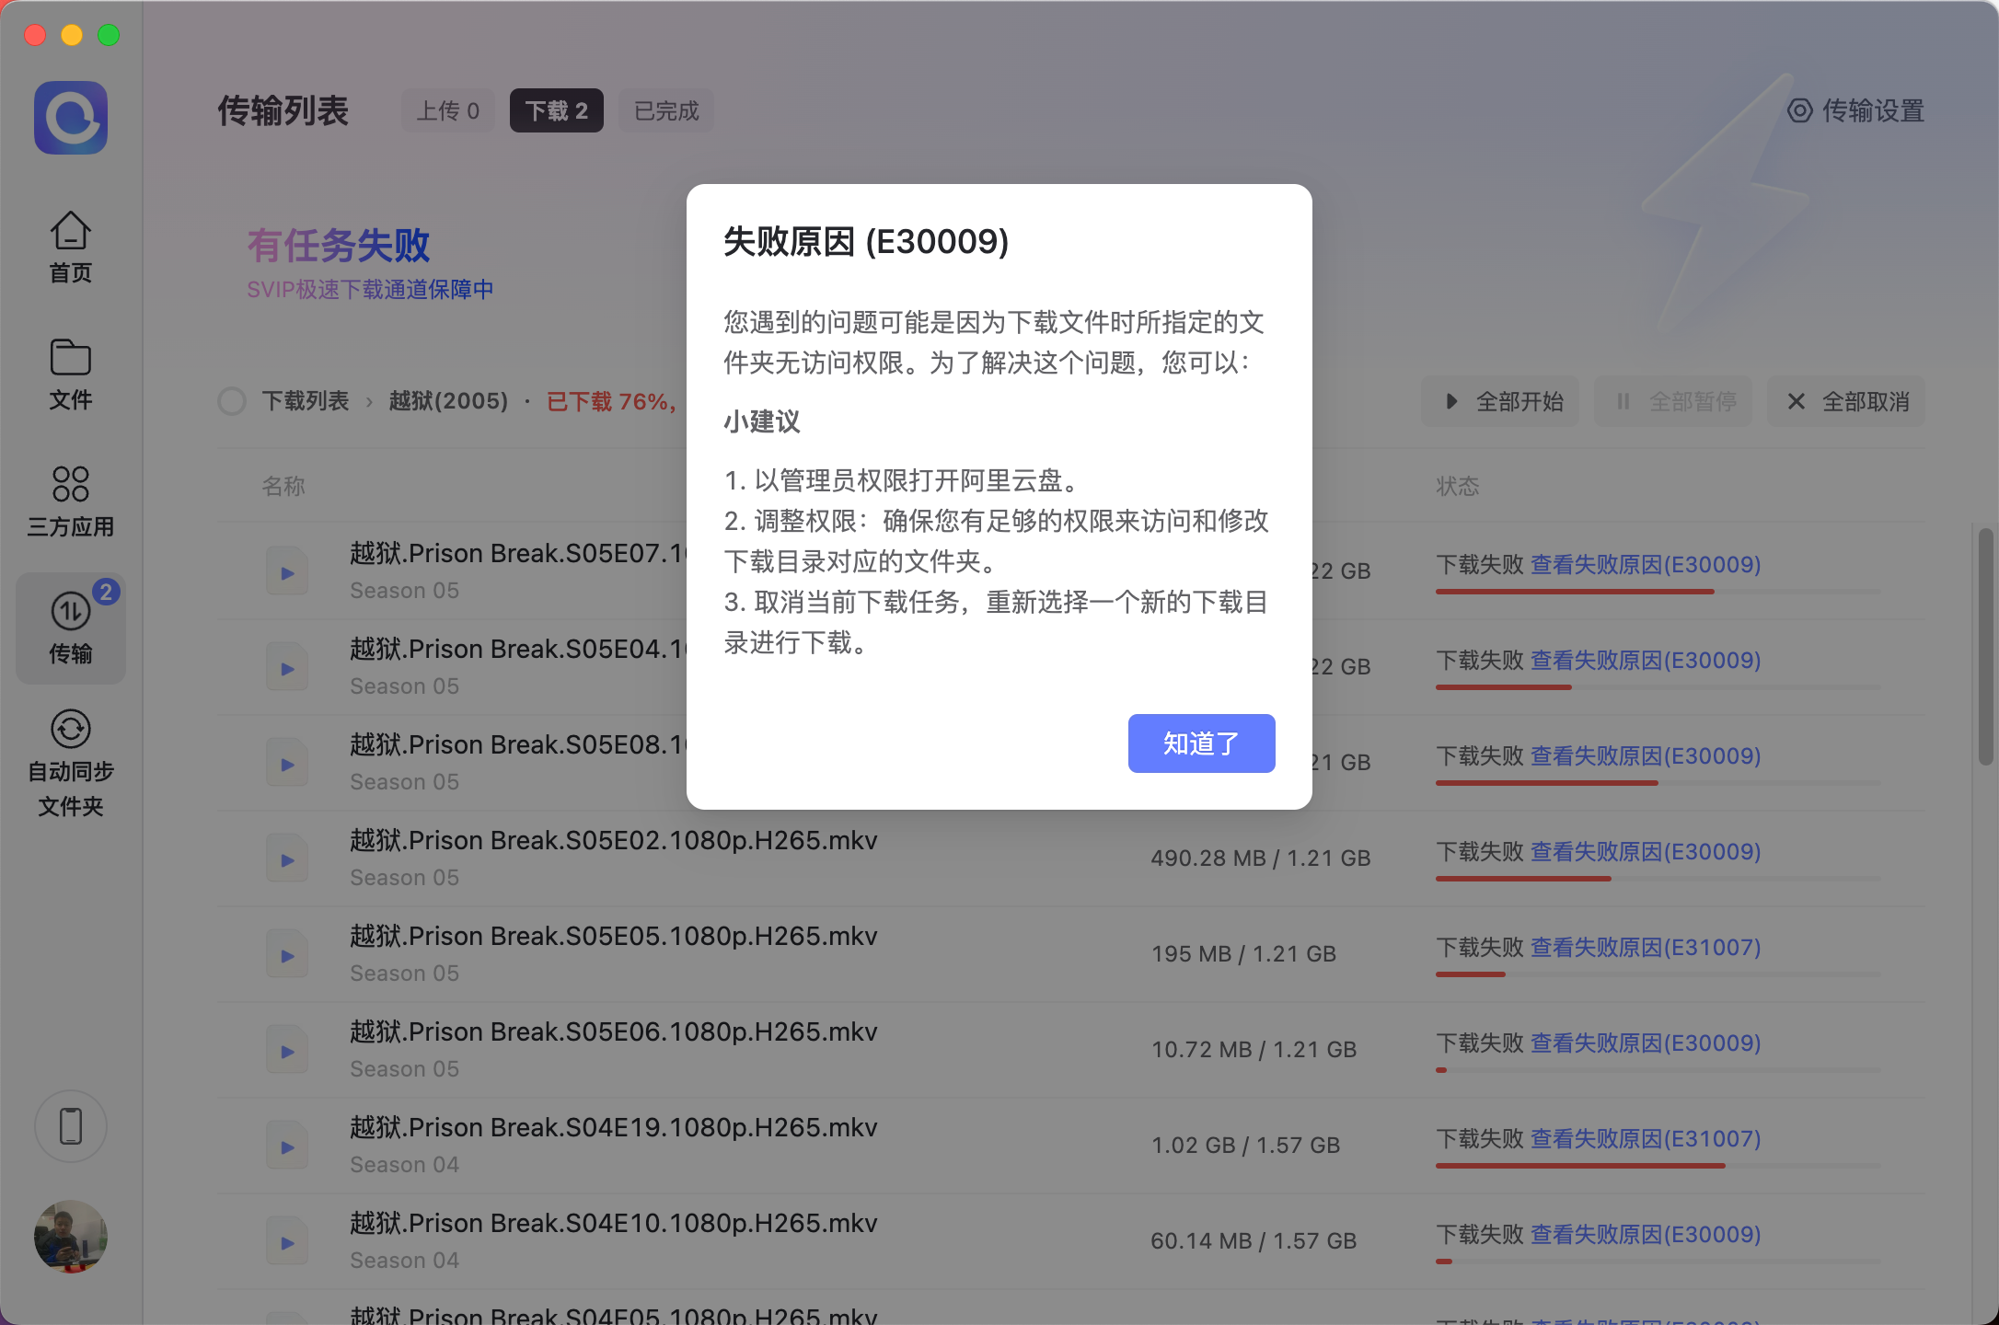
Task: Click 状态 column header
Action: (x=1458, y=486)
